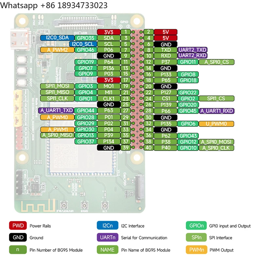Click the Whatsapp phone number text
Screen dimensions: 262x262
[x=54, y=5]
